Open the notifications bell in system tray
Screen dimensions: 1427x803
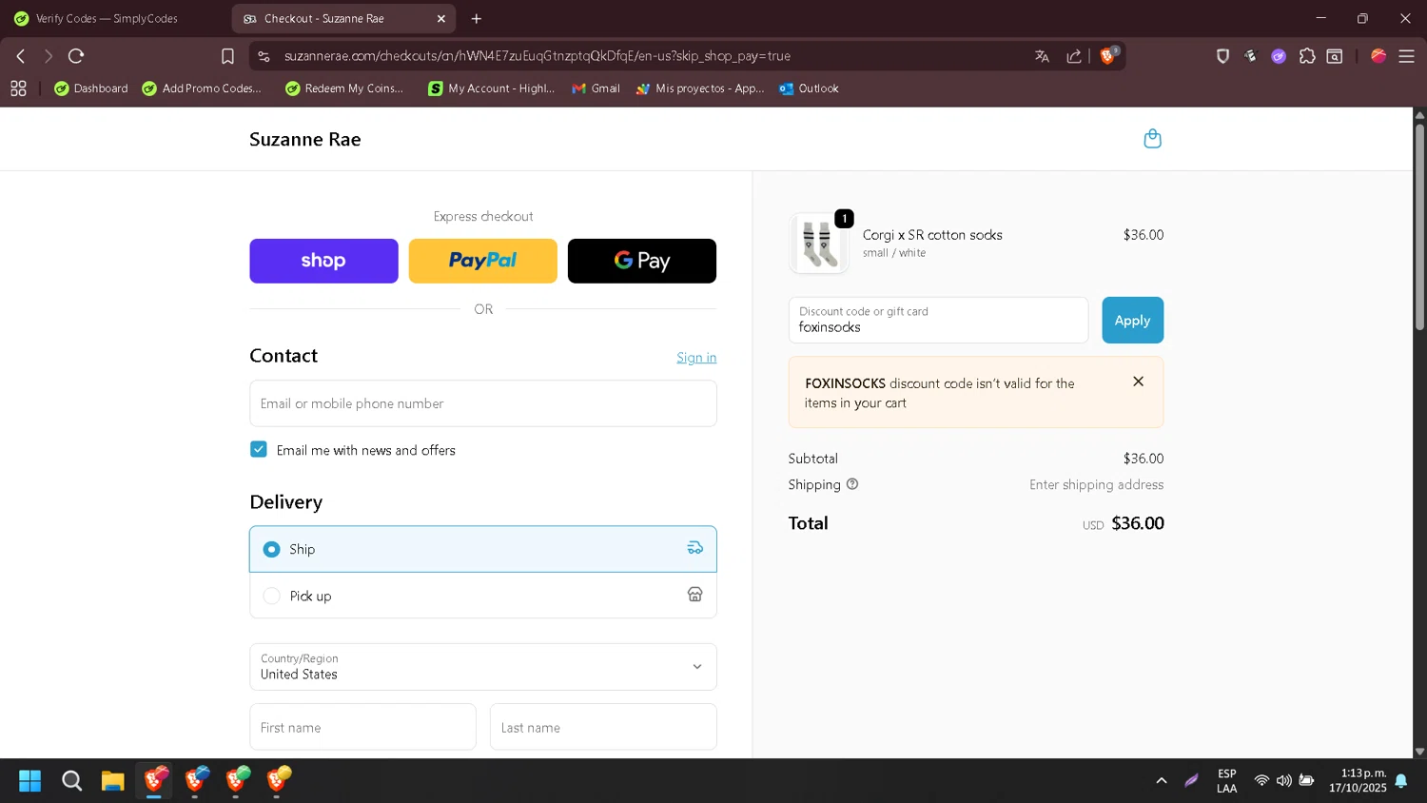point(1401,781)
